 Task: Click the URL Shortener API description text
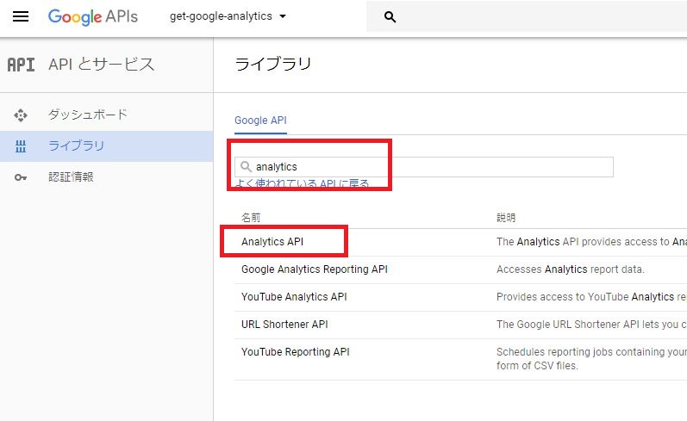[x=591, y=325]
